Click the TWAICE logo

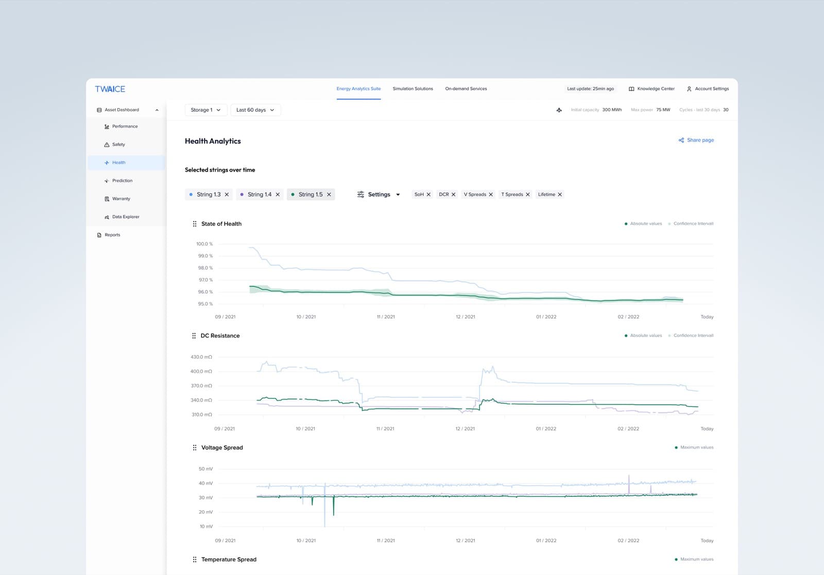pyautogui.click(x=110, y=89)
